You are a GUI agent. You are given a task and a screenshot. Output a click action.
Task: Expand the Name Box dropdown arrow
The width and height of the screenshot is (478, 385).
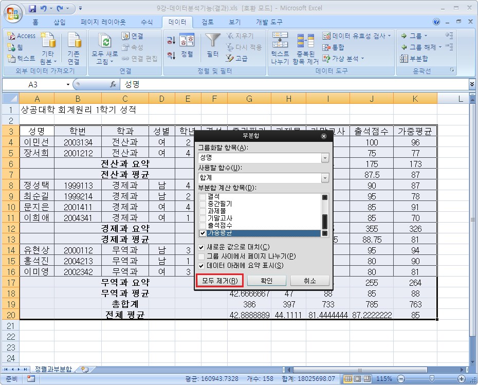(68, 84)
